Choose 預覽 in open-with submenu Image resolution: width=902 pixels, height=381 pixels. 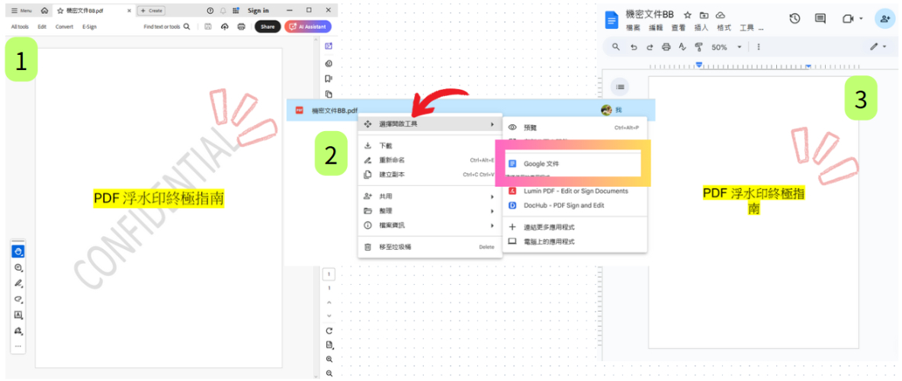click(x=575, y=127)
